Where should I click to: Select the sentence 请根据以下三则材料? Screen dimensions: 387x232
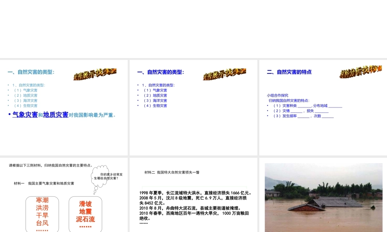point(51,165)
